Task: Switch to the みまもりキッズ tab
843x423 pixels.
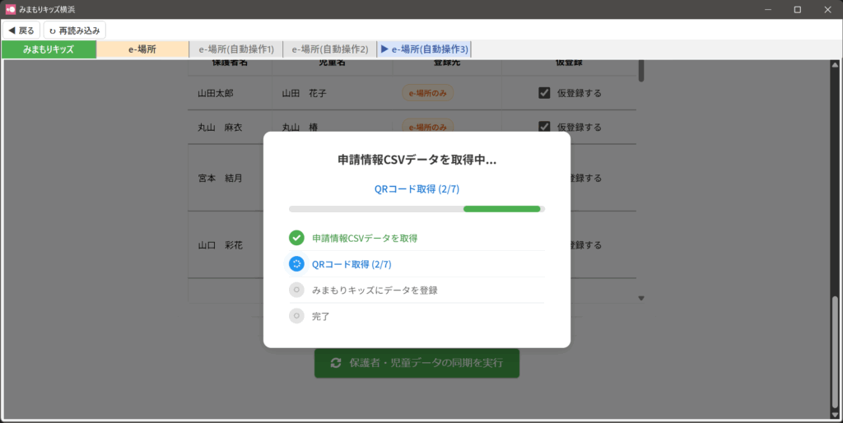Action: click(49, 49)
